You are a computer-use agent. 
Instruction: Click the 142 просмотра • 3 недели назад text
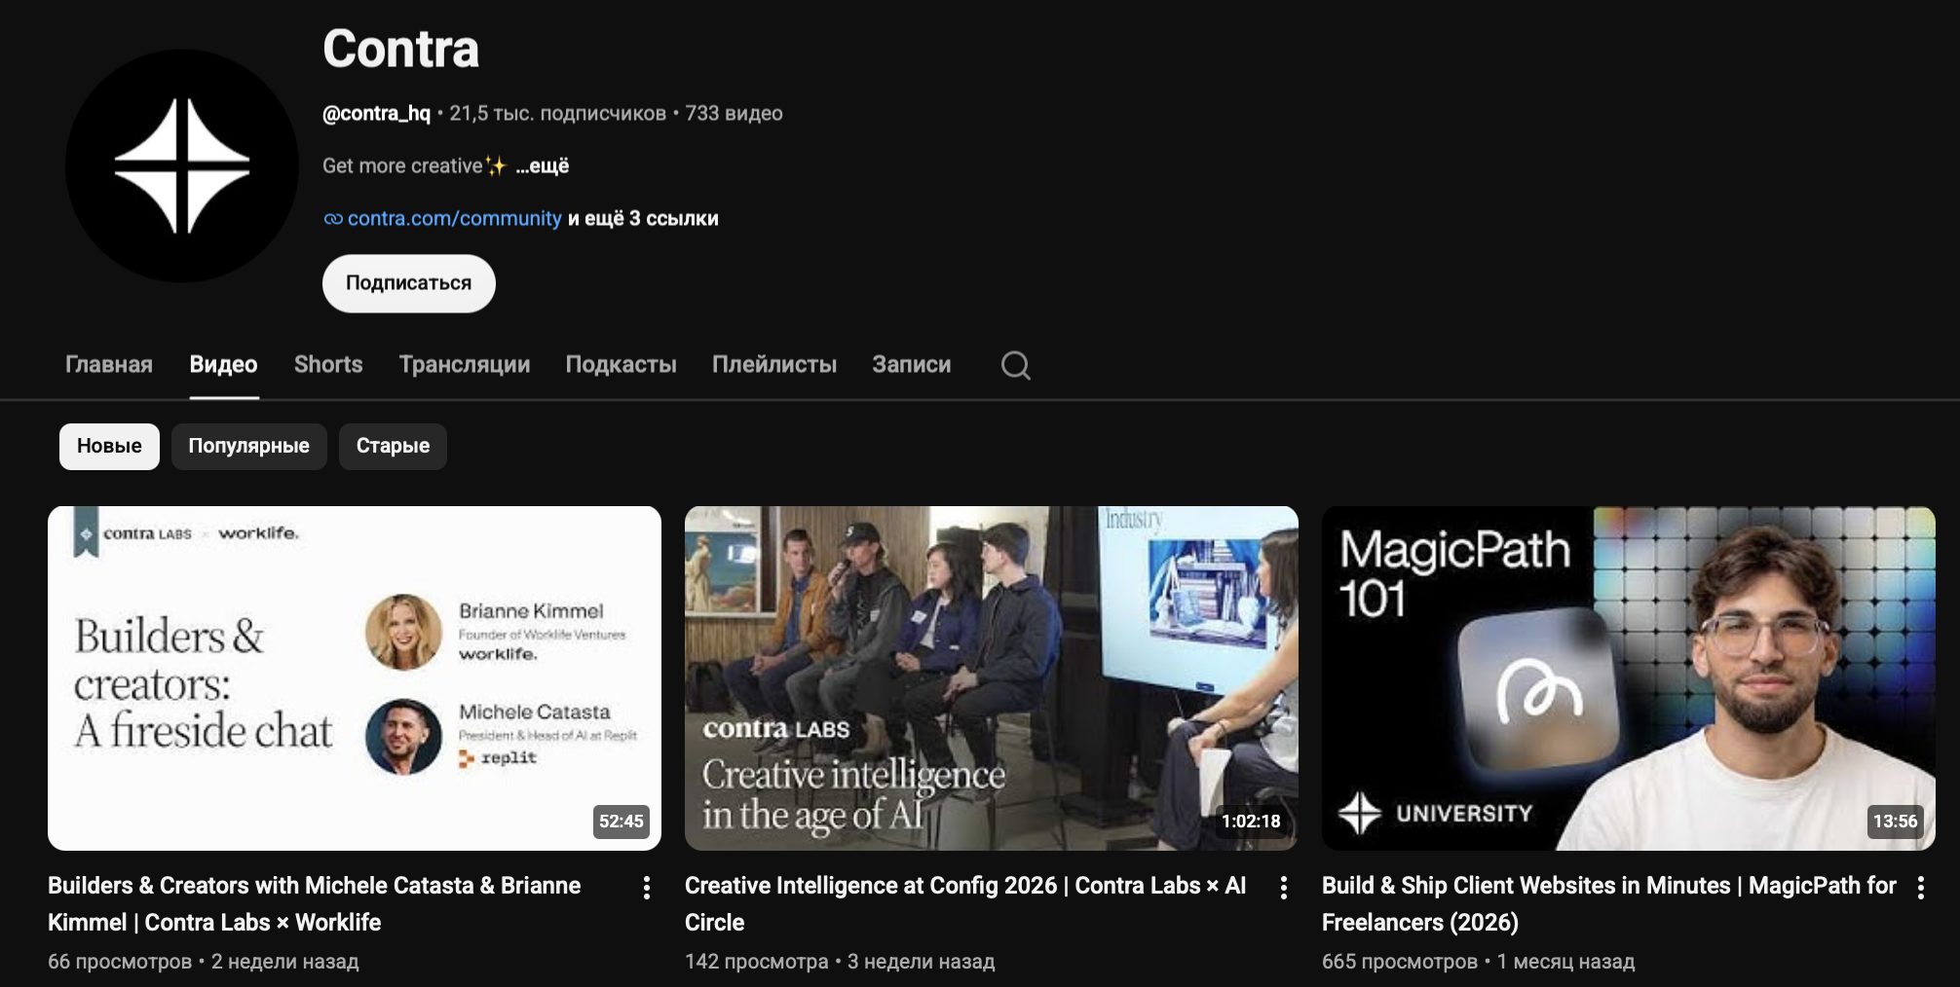pos(840,962)
